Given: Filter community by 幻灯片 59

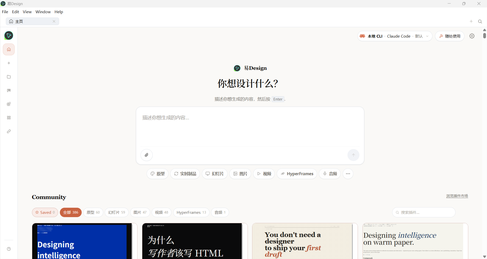Looking at the screenshot, I should 116,212.
